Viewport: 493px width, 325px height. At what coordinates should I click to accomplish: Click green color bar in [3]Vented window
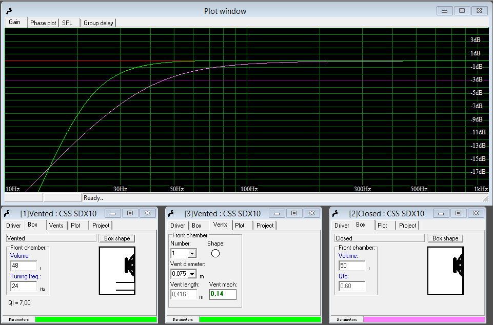(x=260, y=319)
